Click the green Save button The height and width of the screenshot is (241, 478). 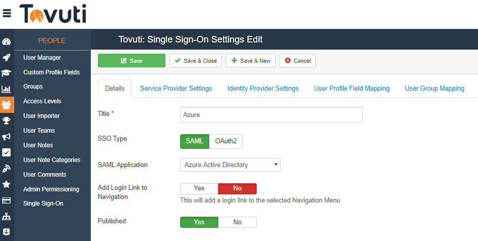click(131, 61)
